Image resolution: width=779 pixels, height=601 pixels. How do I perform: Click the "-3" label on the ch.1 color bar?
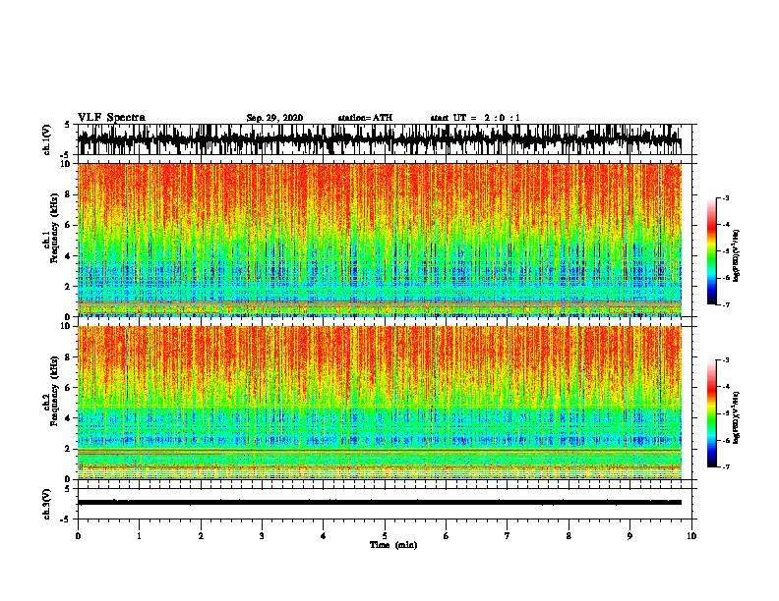pyautogui.click(x=725, y=197)
